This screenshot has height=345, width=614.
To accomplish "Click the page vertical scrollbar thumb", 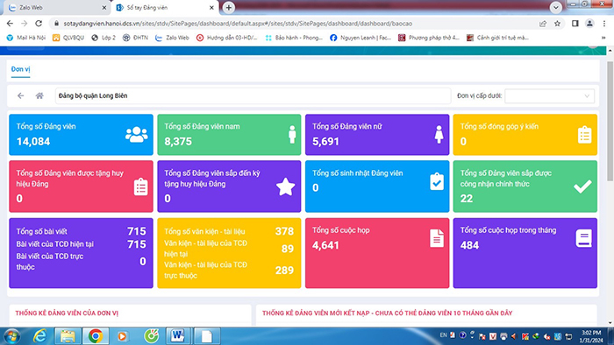I will point(610,121).
